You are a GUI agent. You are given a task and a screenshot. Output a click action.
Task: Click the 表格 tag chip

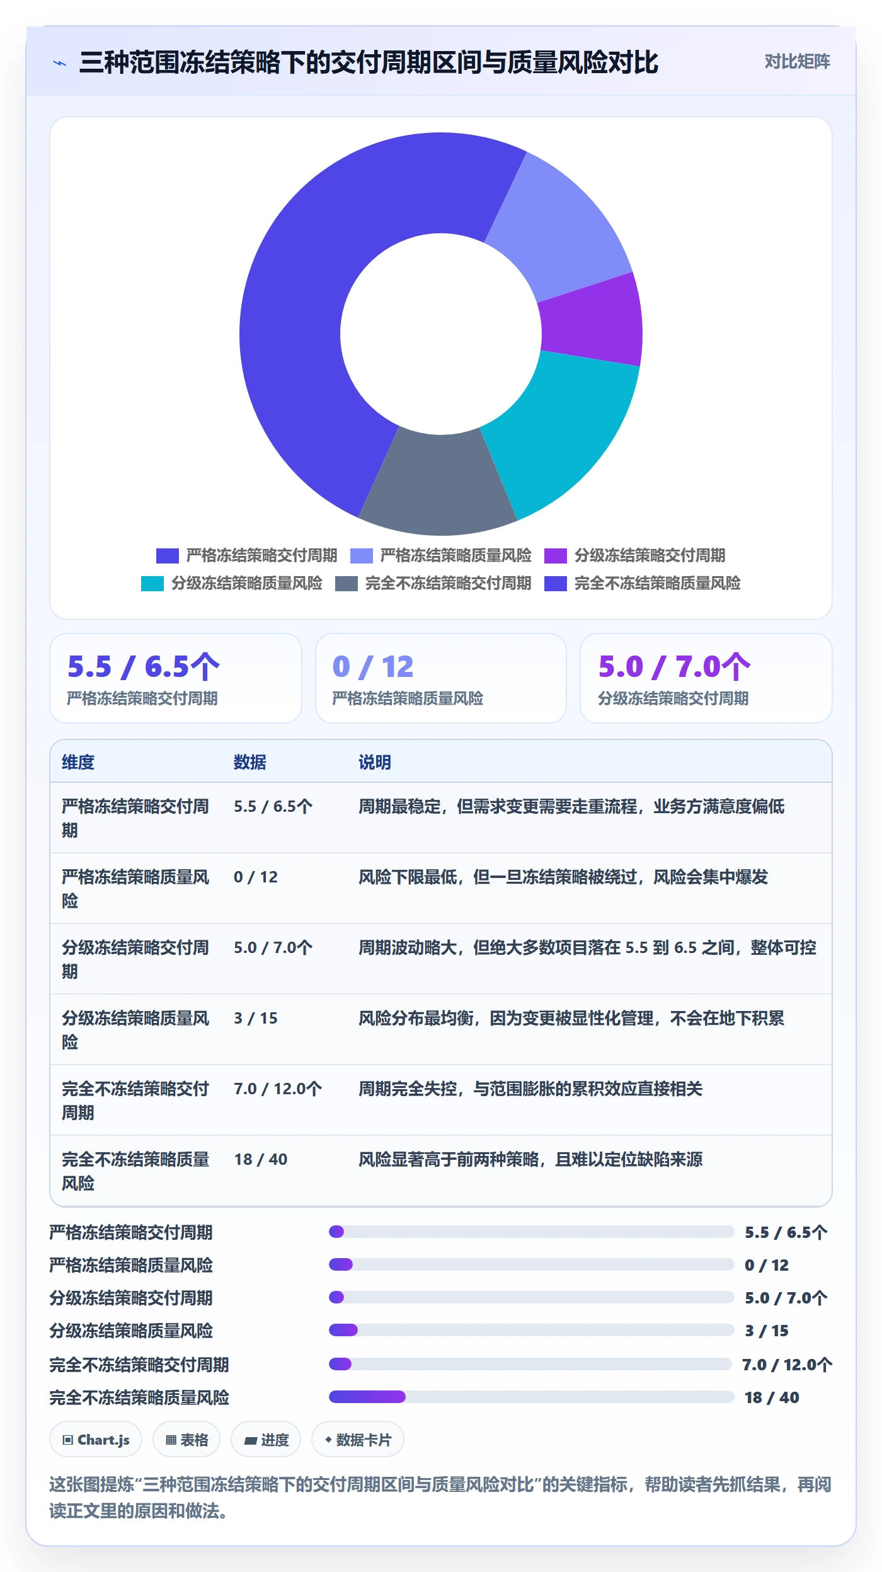[186, 1440]
